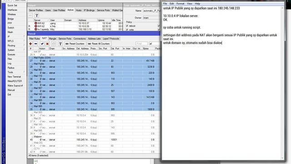Select the NAT tab
Screen dimensions: 291x164
[45, 38]
